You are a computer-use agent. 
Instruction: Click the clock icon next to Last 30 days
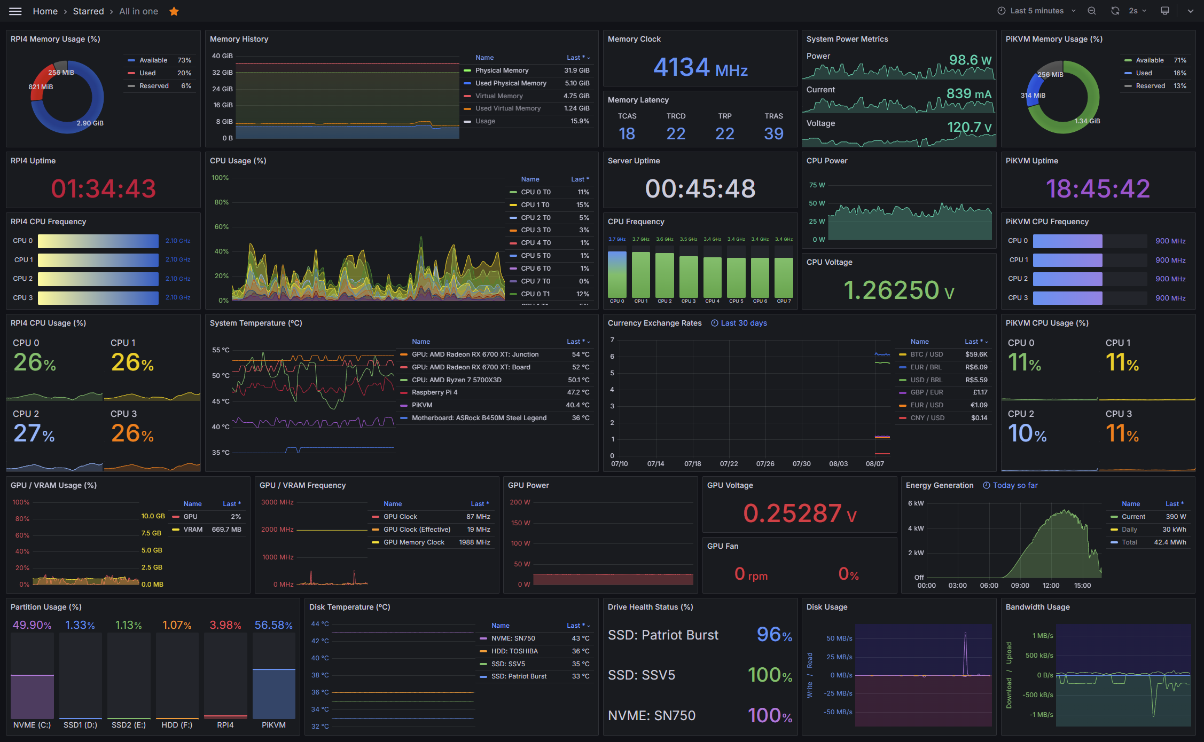715,323
